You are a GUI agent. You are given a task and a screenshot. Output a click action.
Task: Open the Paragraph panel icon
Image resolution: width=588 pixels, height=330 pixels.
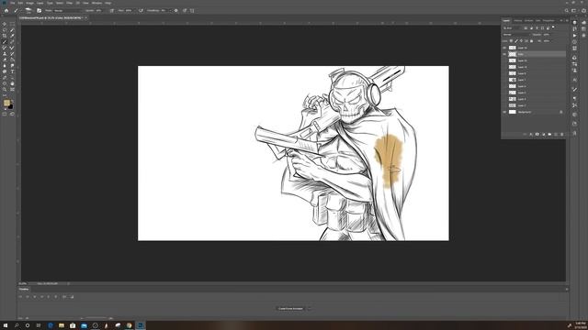tap(574, 98)
